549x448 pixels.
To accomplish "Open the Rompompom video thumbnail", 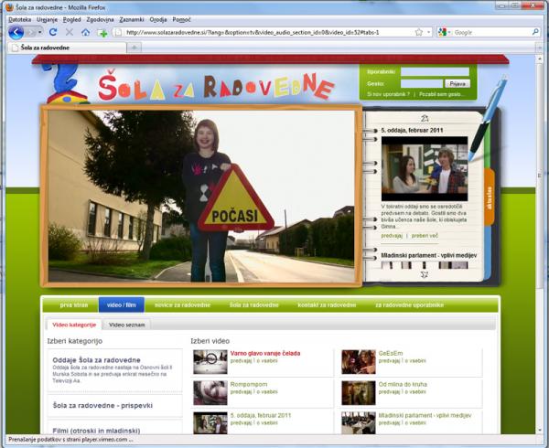I will click(x=210, y=392).
